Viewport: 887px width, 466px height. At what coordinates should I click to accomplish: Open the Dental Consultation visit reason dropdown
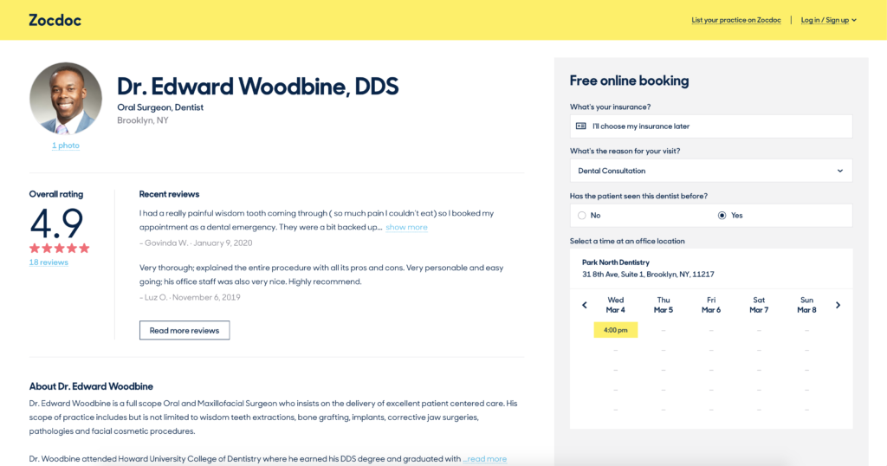(x=711, y=171)
